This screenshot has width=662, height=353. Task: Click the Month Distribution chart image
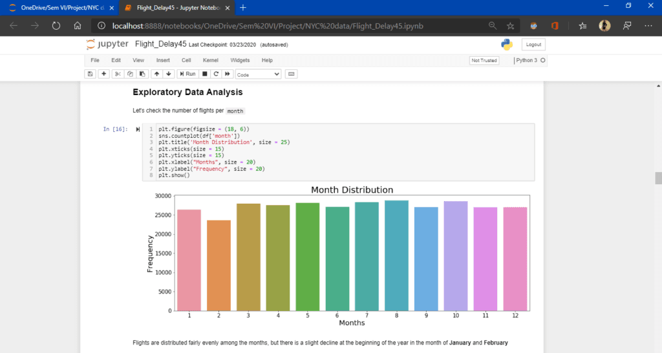pos(337,256)
